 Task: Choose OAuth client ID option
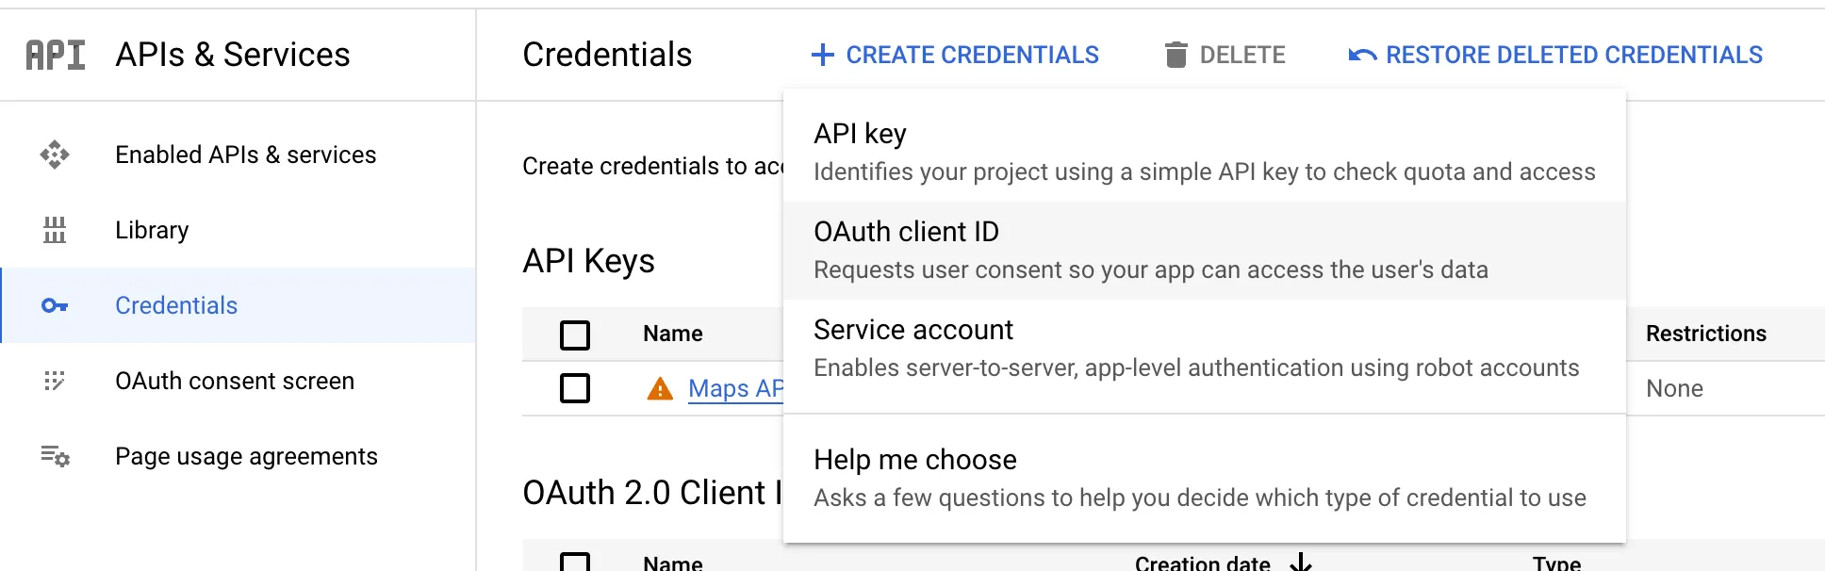click(1205, 251)
